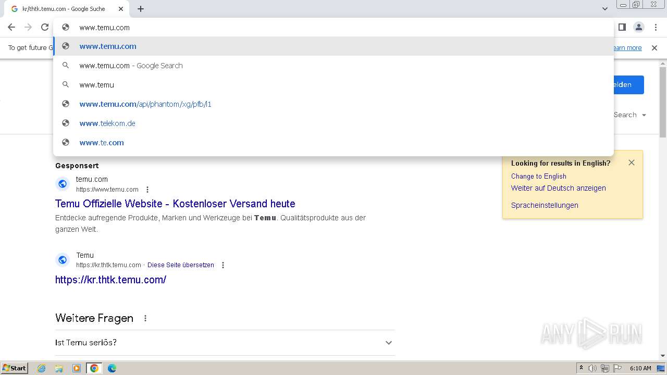Image resolution: width=667 pixels, height=375 pixels.
Task: Click the scrollbar down arrow
Action: pos(663,356)
